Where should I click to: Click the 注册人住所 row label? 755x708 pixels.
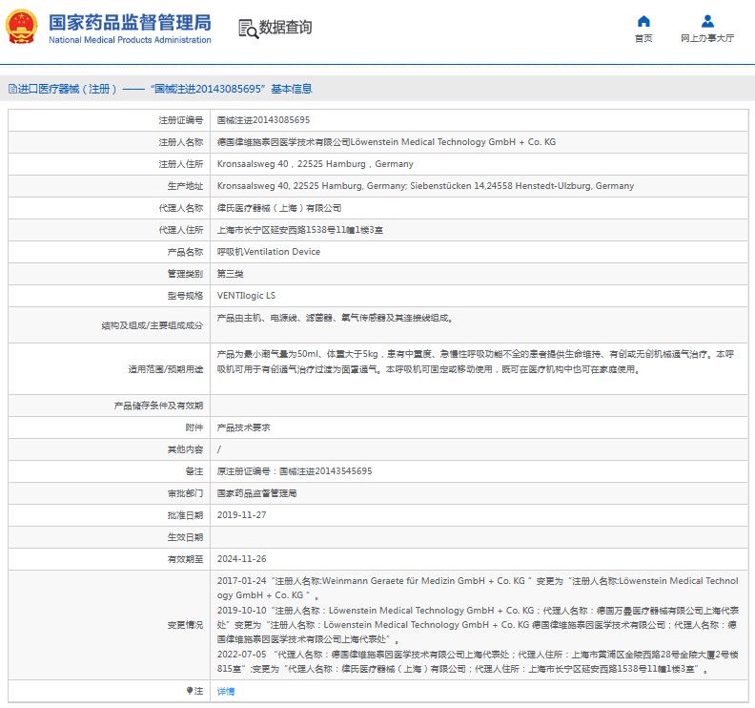(x=181, y=164)
